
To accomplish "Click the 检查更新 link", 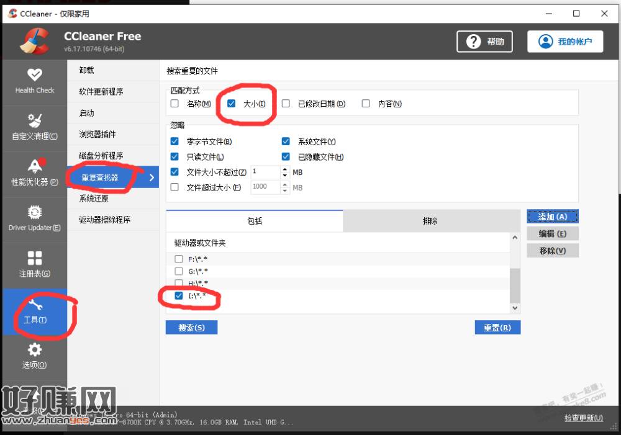I will click(x=583, y=418).
